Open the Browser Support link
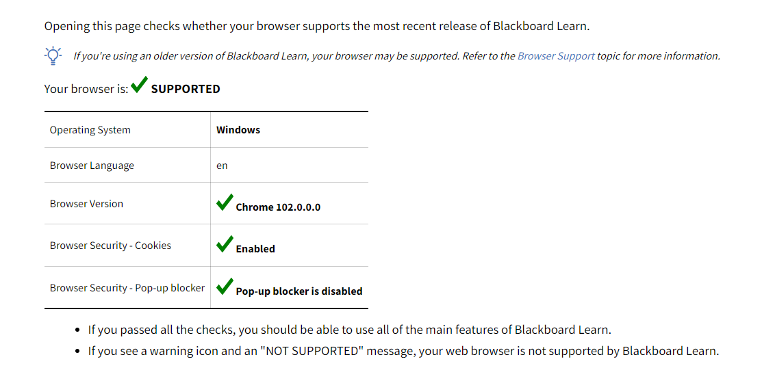 pos(556,56)
